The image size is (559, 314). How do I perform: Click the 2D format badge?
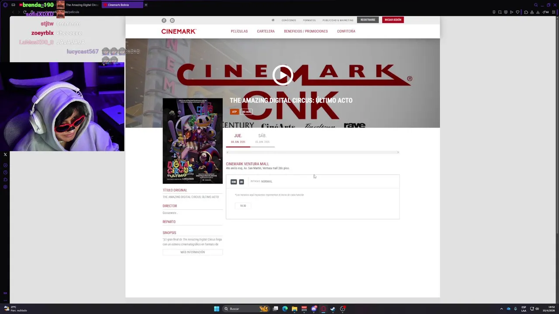coord(241,182)
